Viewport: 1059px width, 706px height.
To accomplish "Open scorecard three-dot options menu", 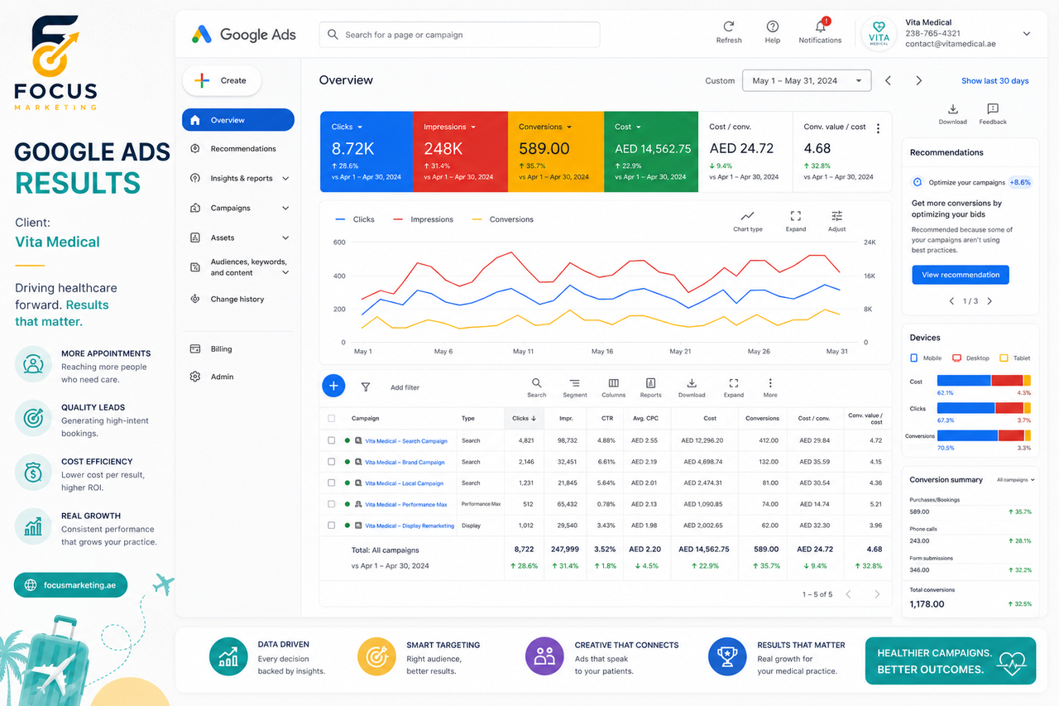I will point(878,128).
